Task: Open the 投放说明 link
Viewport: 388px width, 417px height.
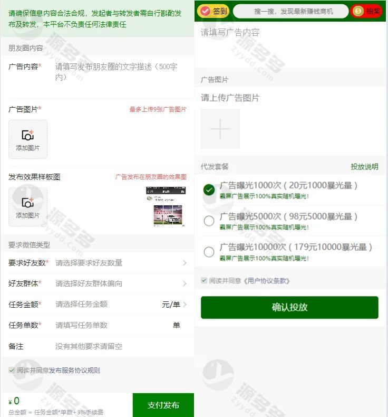Action: pyautogui.click(x=364, y=167)
